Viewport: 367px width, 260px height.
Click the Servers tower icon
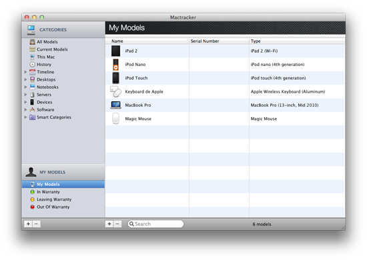(x=32, y=95)
